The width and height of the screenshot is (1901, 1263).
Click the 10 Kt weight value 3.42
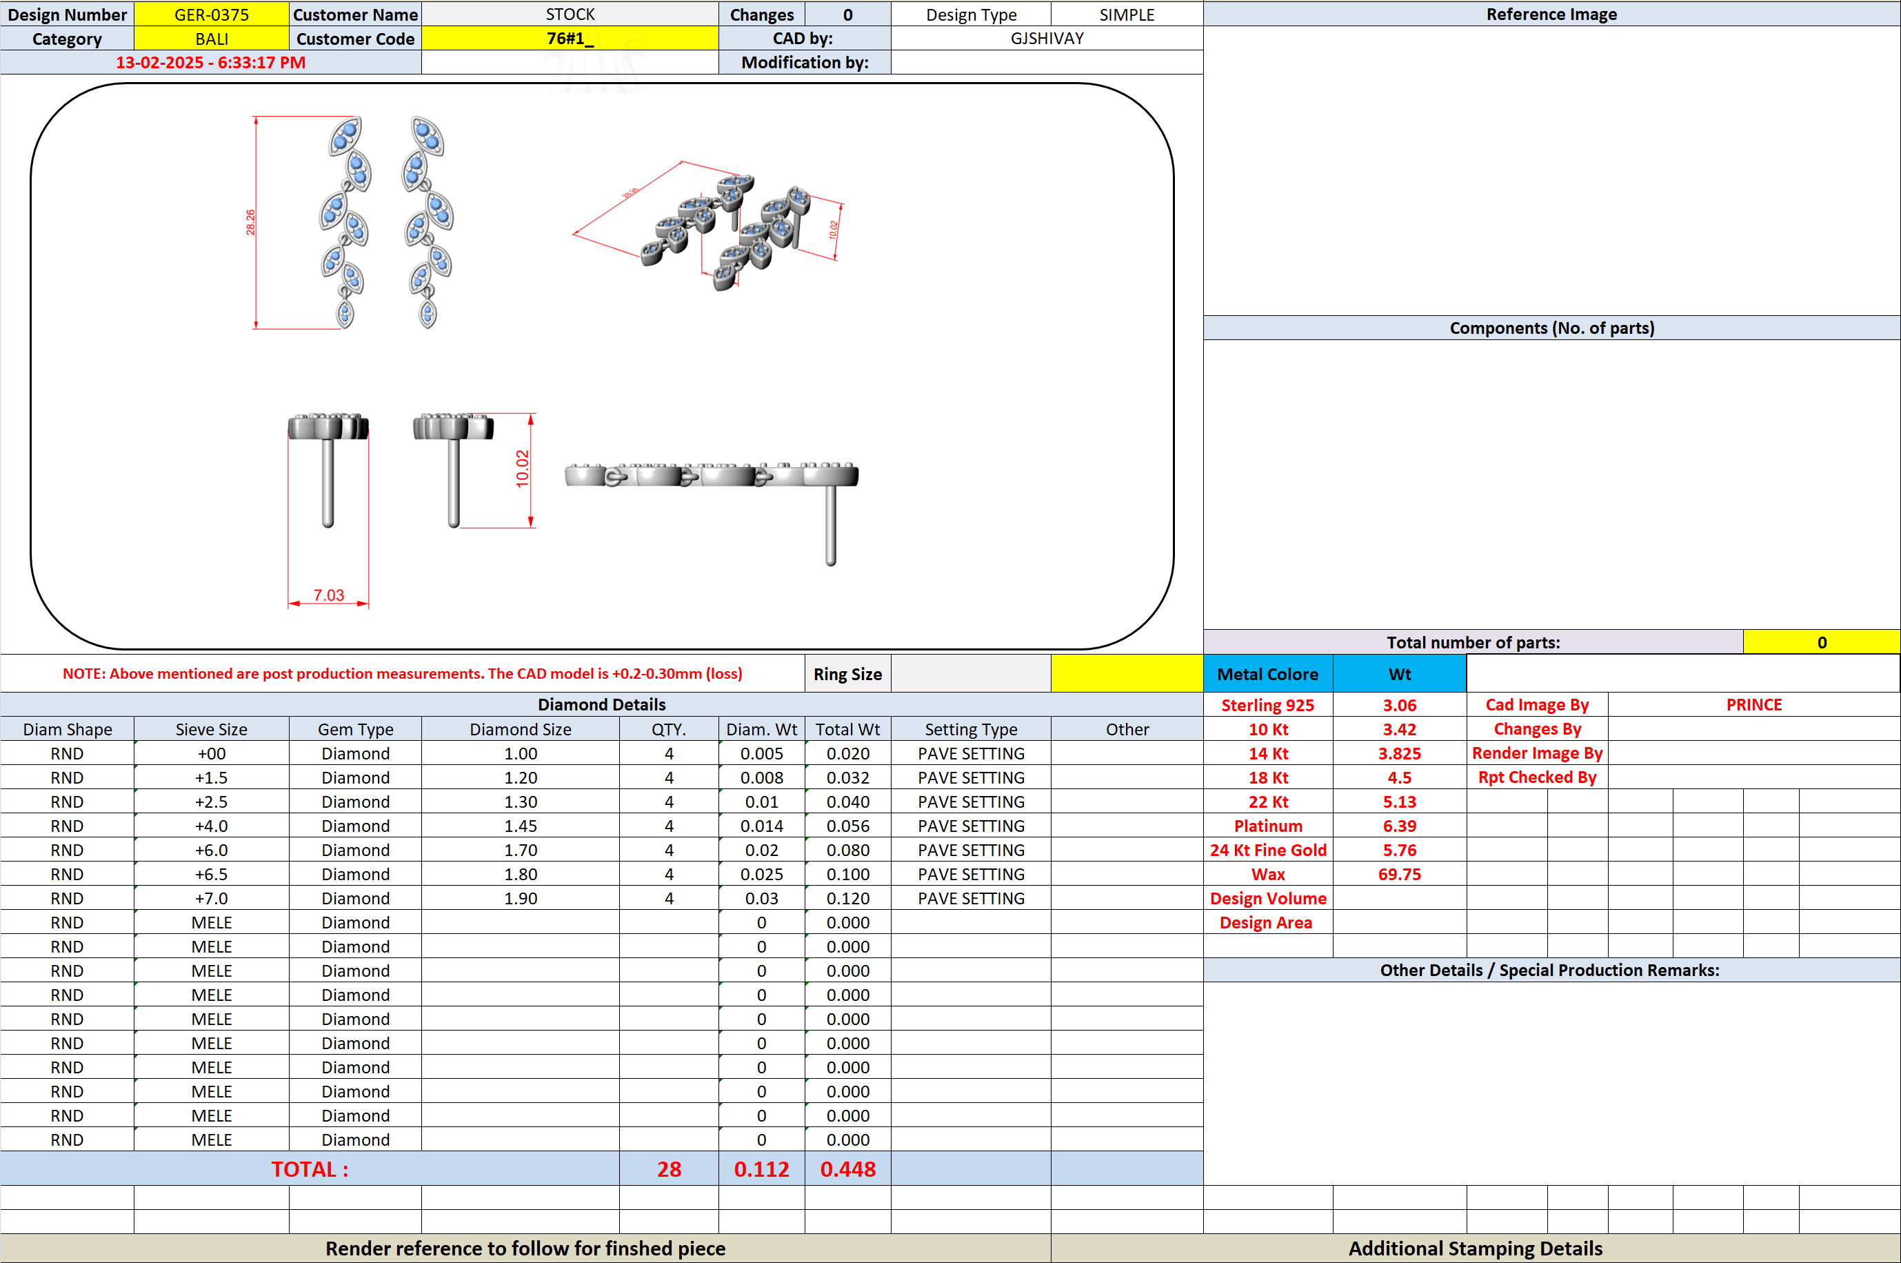pos(1400,729)
